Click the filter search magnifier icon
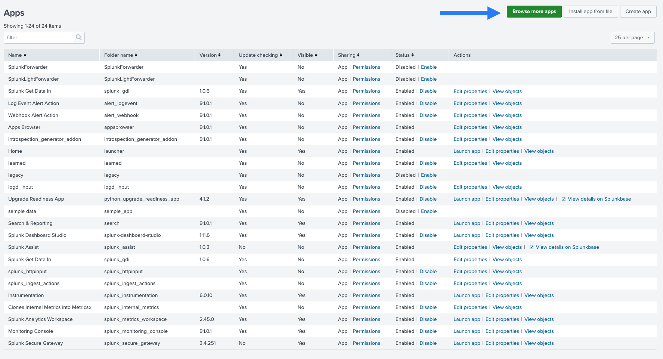663x359 pixels. click(79, 37)
